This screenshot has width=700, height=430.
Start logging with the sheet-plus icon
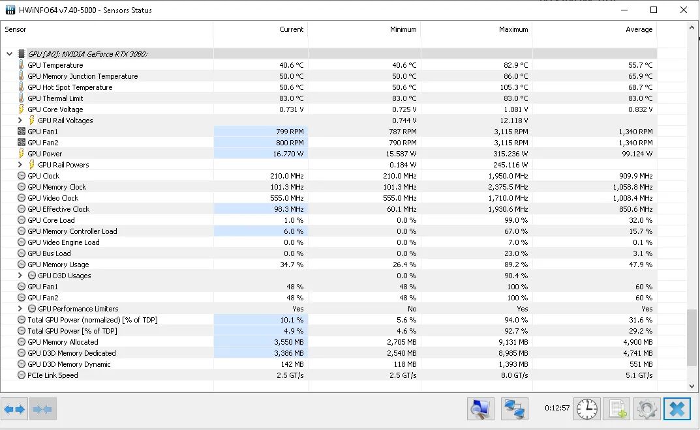click(x=616, y=409)
